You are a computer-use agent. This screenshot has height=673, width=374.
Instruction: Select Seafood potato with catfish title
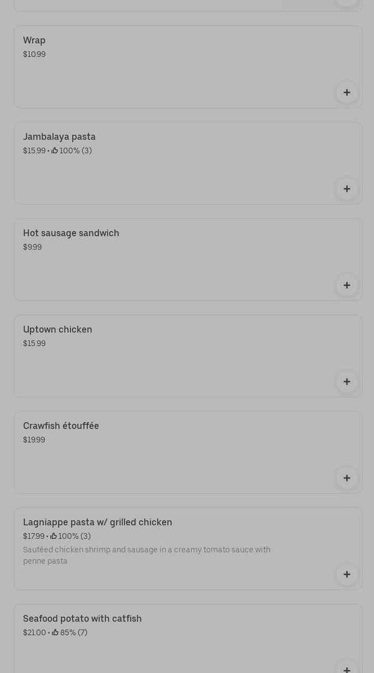(82, 619)
